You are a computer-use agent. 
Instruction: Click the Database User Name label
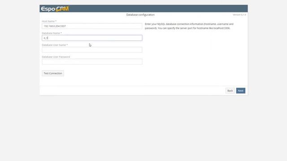point(55,45)
